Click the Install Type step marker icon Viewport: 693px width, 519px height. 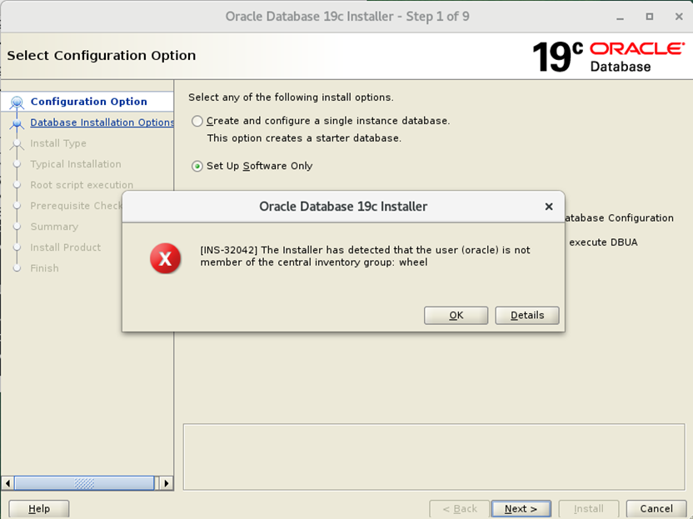click(17, 143)
